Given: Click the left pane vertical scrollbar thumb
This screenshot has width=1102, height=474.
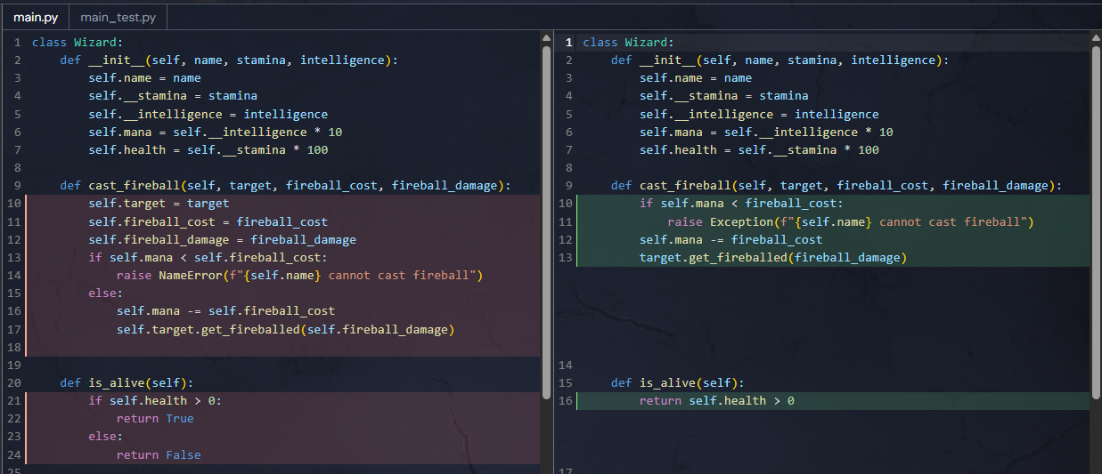Looking at the screenshot, I should click(x=547, y=222).
